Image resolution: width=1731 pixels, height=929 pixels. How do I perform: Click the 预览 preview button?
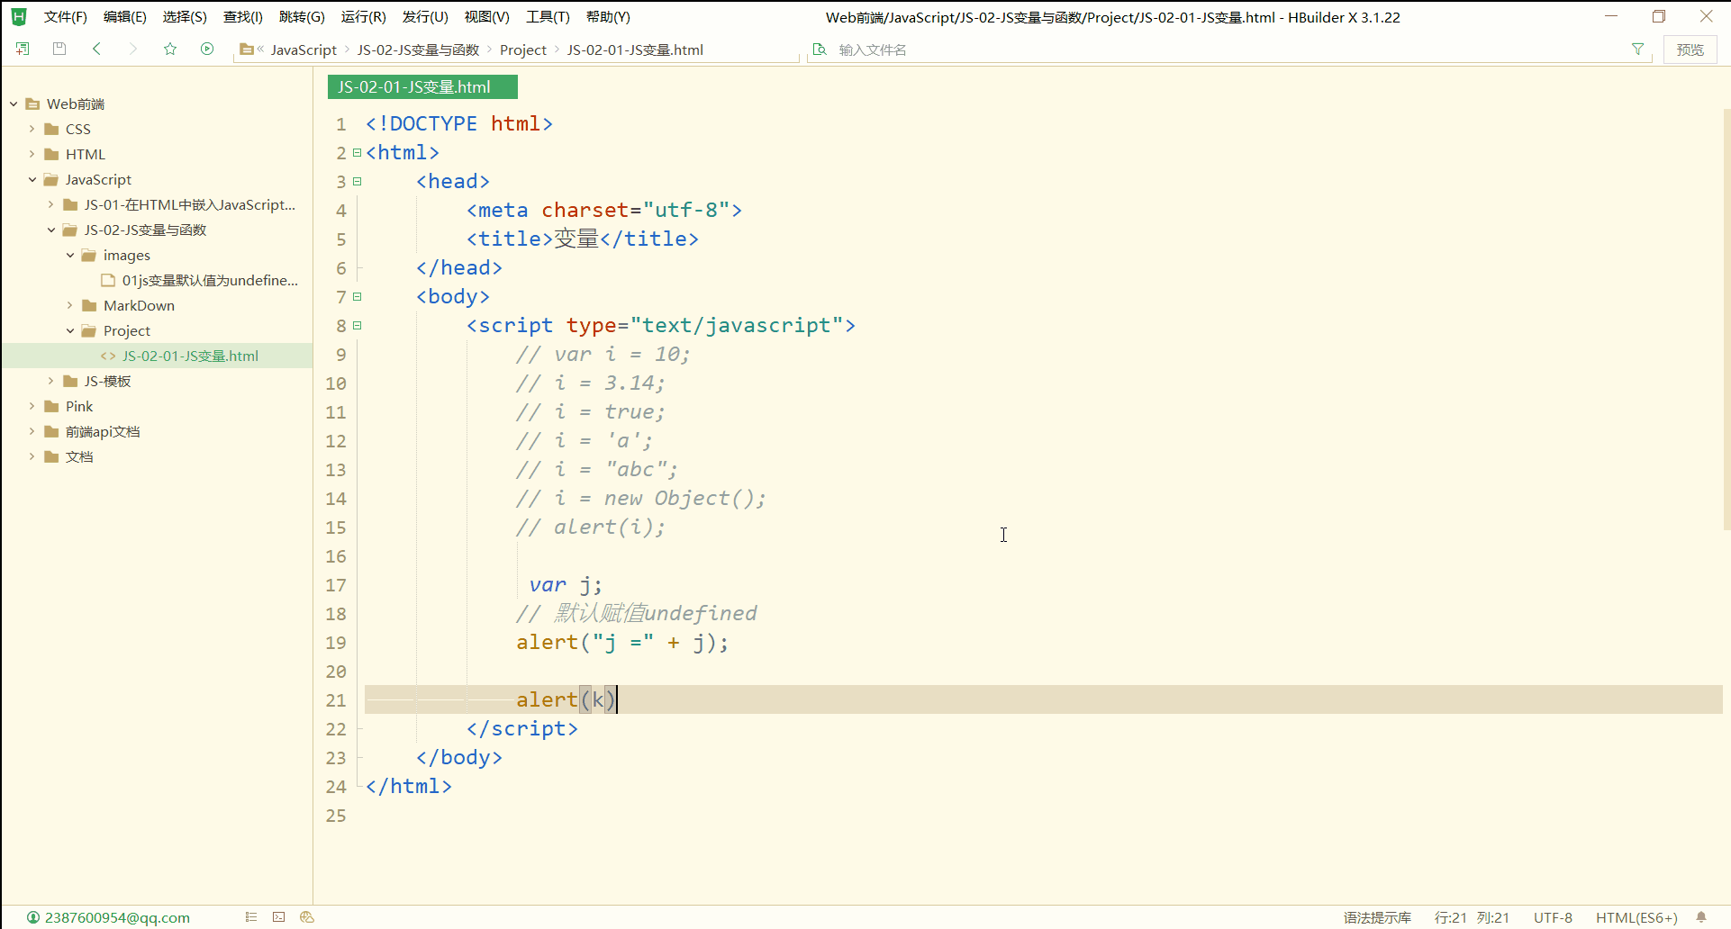(1690, 50)
